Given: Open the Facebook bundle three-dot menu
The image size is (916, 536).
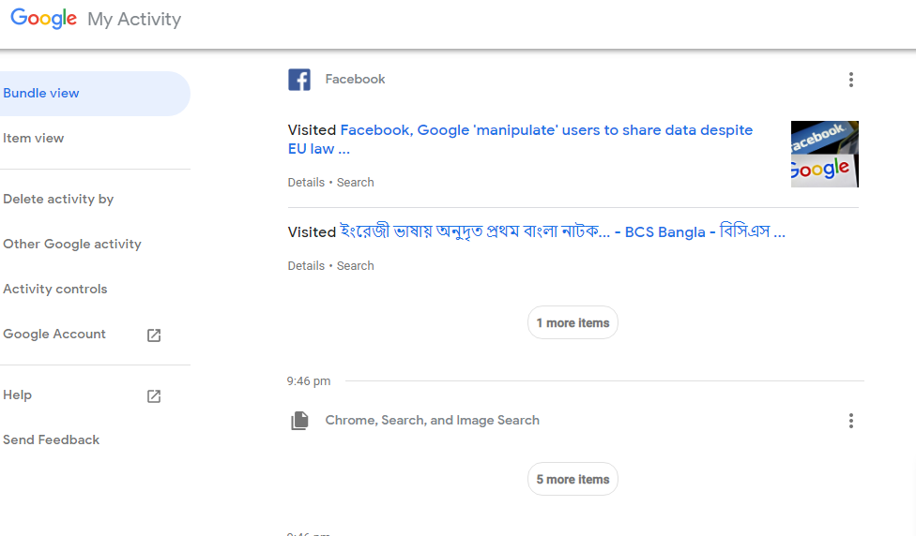Looking at the screenshot, I should click(851, 80).
